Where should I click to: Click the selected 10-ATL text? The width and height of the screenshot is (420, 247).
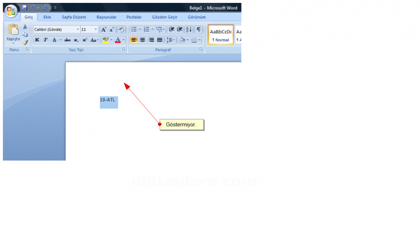[108, 100]
